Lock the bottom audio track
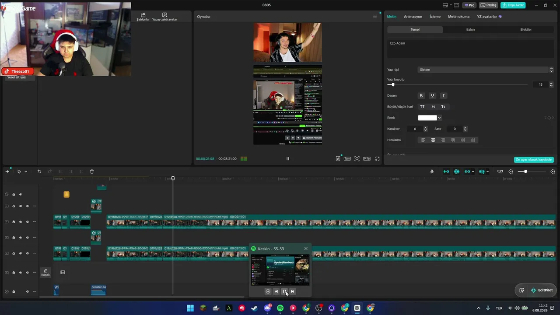 pyautogui.click(x=14, y=291)
